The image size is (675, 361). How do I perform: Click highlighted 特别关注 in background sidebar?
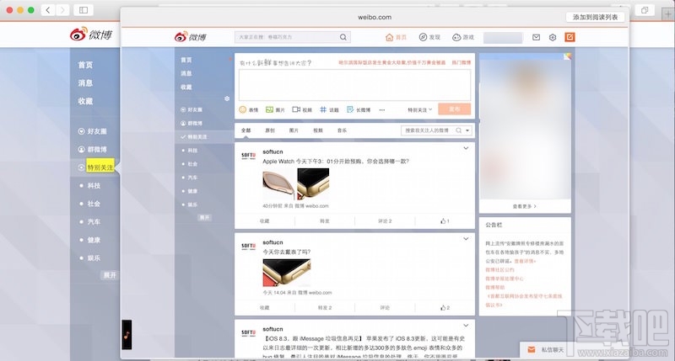[x=100, y=167]
